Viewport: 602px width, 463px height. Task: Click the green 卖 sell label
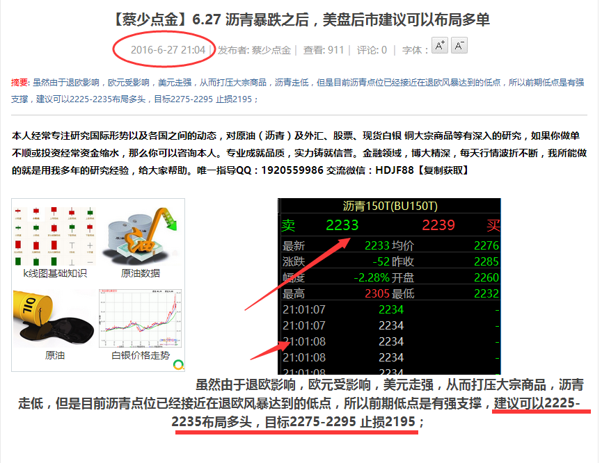pyautogui.click(x=288, y=225)
